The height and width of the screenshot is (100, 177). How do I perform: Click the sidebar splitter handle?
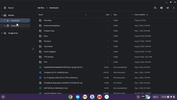tap(33, 49)
